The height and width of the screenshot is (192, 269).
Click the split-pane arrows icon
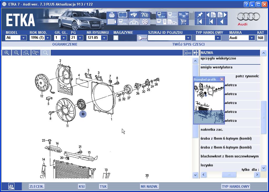(x=195, y=53)
